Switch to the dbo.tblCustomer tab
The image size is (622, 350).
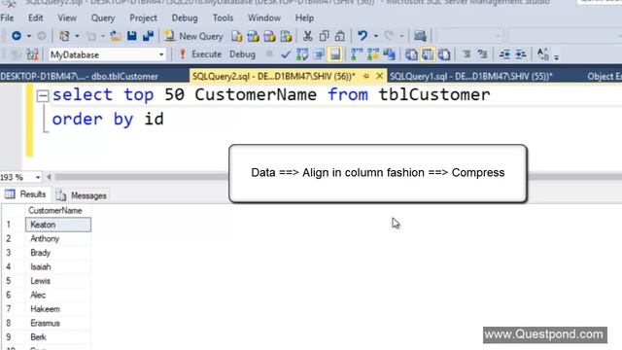click(80, 76)
